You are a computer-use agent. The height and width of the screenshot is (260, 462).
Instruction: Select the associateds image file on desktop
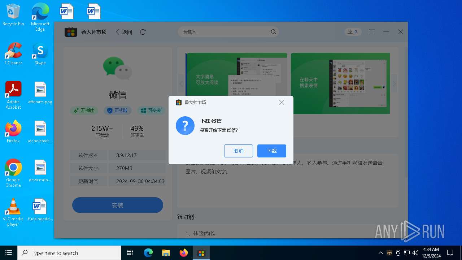[40, 132]
